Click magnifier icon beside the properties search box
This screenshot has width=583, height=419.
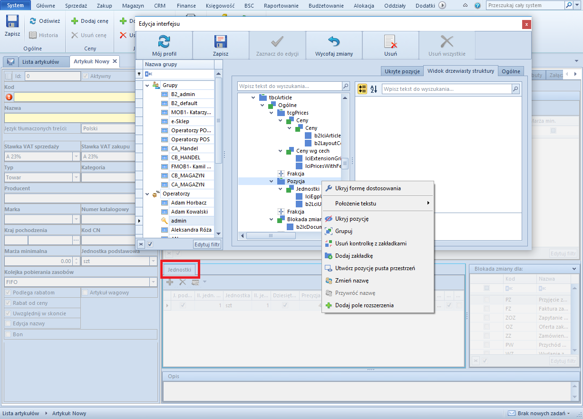click(515, 89)
